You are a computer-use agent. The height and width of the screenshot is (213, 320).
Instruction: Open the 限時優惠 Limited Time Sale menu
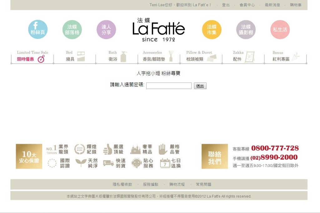(x=32, y=56)
